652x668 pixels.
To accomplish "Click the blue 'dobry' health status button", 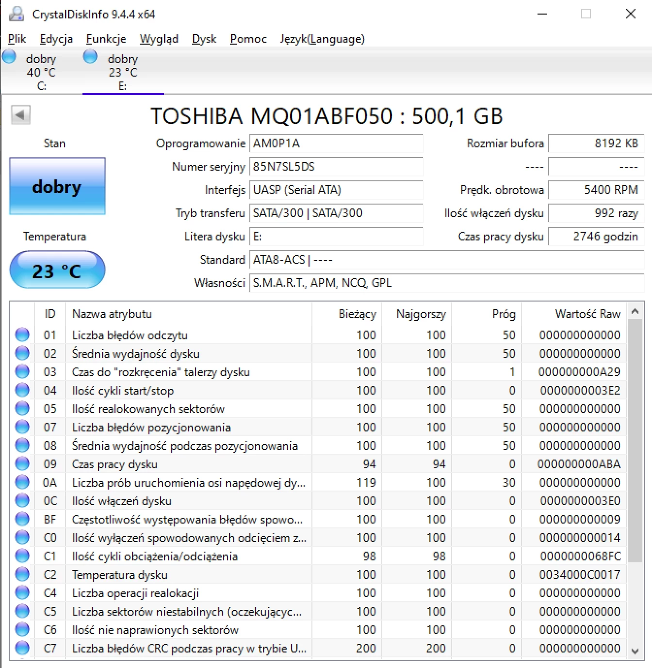I will pyautogui.click(x=57, y=186).
